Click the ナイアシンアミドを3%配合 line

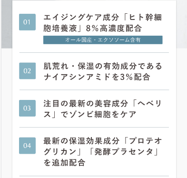click(97, 77)
